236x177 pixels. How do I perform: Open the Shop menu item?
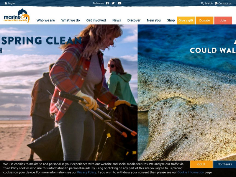[x=171, y=20]
